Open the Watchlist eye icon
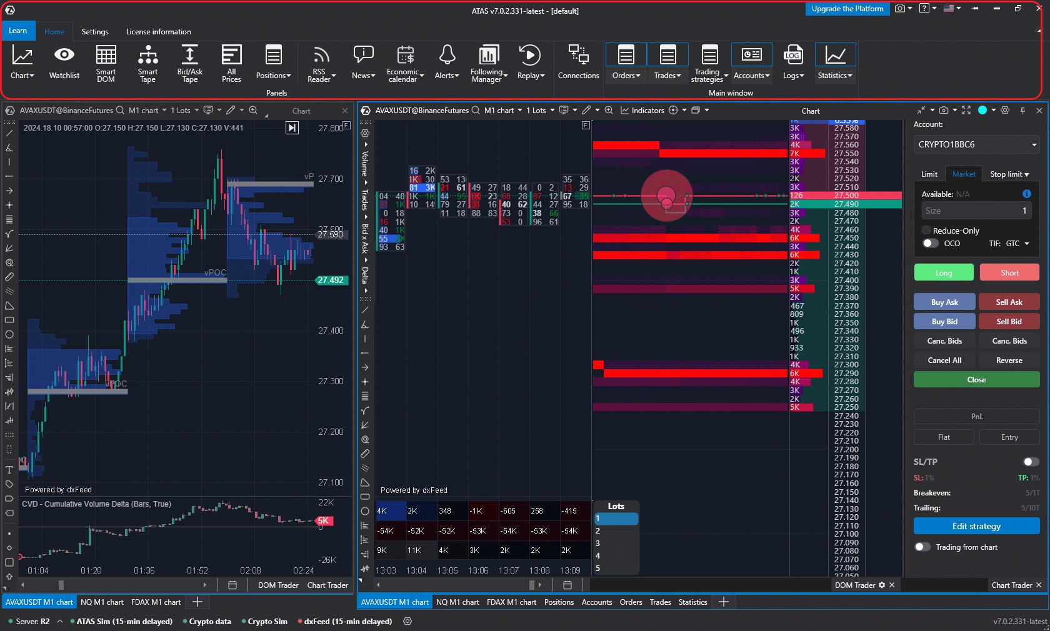The width and height of the screenshot is (1050, 631). coord(64,63)
